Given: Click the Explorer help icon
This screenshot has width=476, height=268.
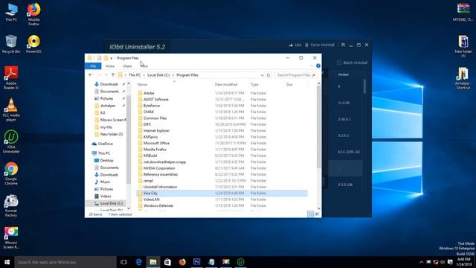Looking at the screenshot, I should 318,66.
